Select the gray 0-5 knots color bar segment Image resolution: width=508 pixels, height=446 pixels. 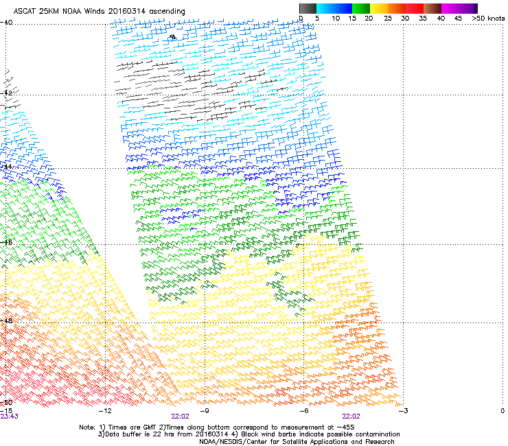[x=308, y=8]
